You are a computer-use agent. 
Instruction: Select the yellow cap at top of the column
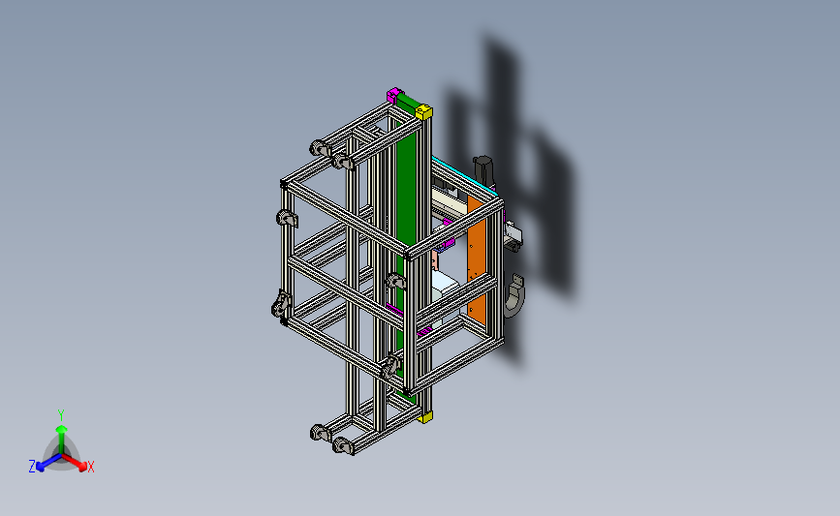423,111
